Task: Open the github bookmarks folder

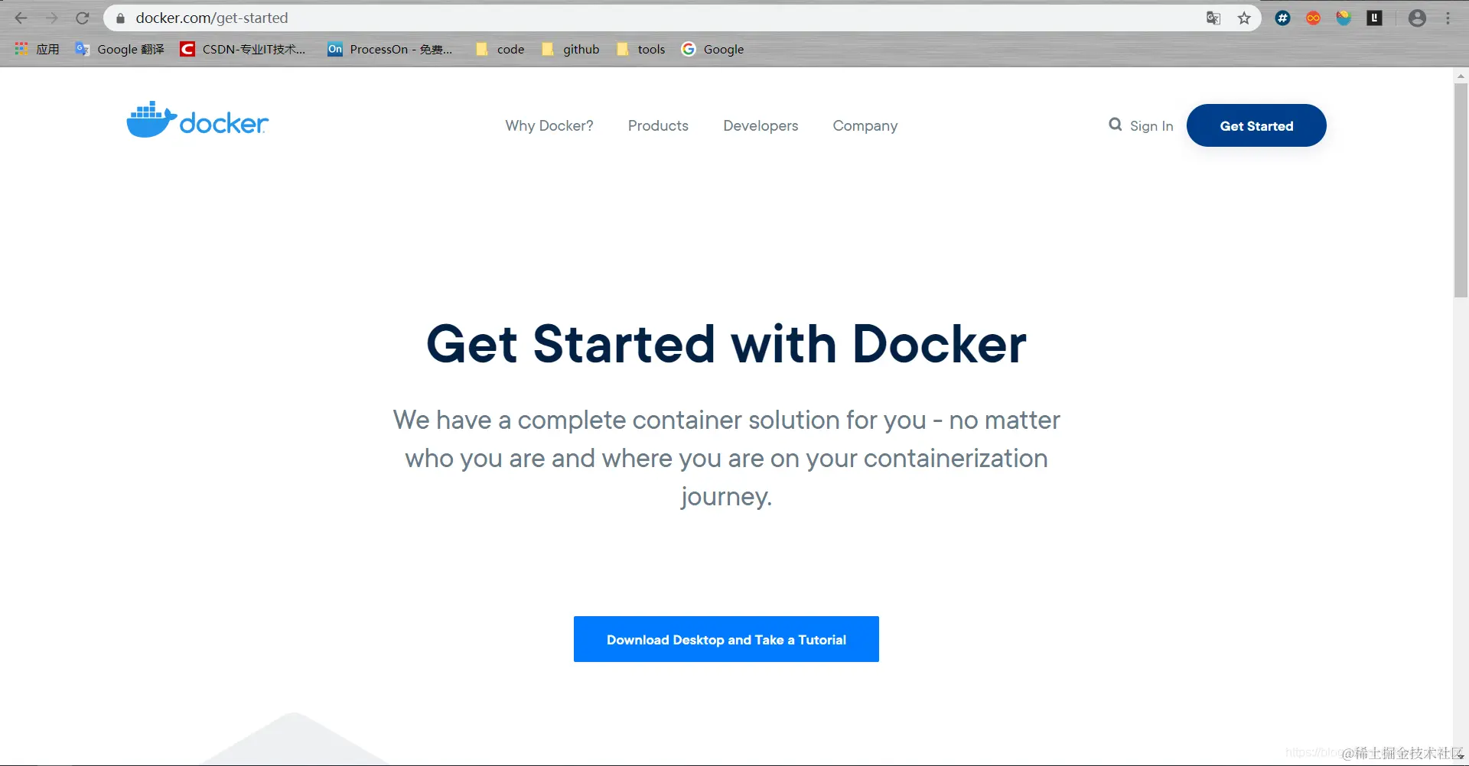Action: (570, 49)
